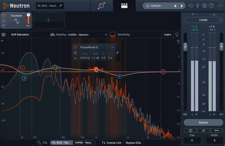Adjust the Equalizer Mix slider
Image resolution: width=225 pixels, height=146 pixels.
(28, 19)
